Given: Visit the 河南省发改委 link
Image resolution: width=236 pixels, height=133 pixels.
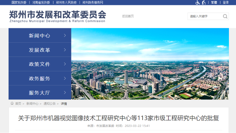Looking at the screenshot, I should [x=41, y=2].
